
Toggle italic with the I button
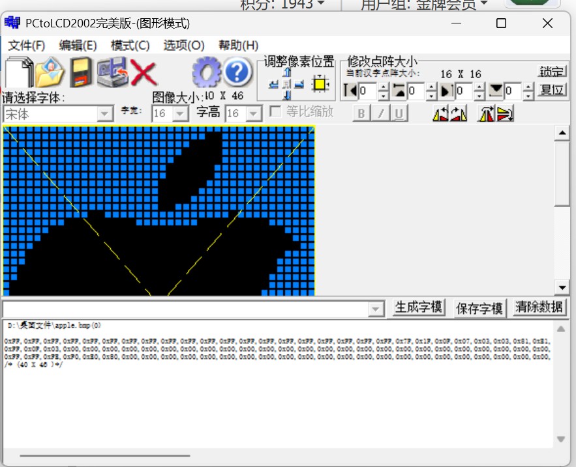click(x=380, y=113)
